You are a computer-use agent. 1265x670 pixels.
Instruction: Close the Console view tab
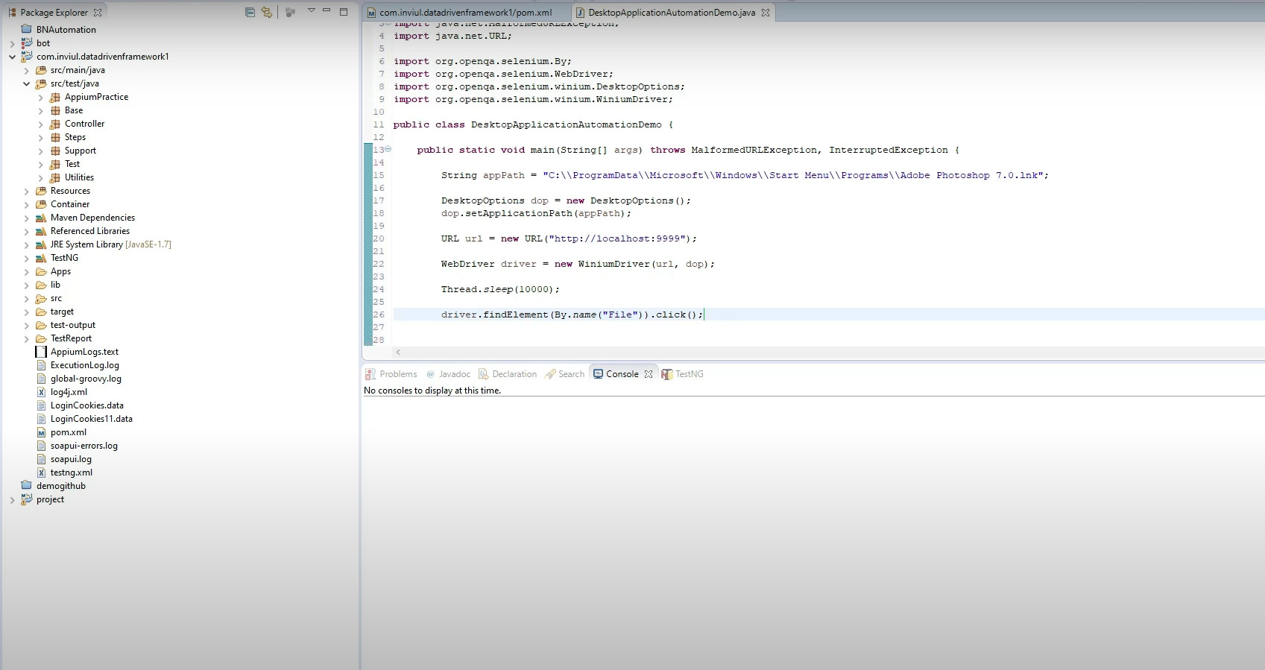click(x=649, y=374)
